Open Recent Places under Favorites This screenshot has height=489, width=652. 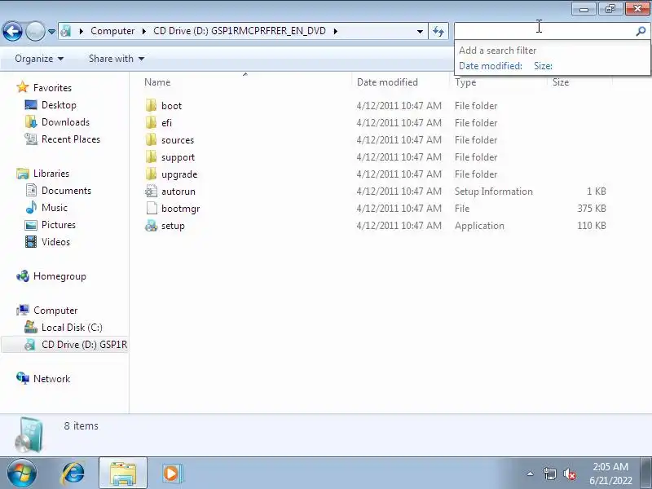(63, 139)
